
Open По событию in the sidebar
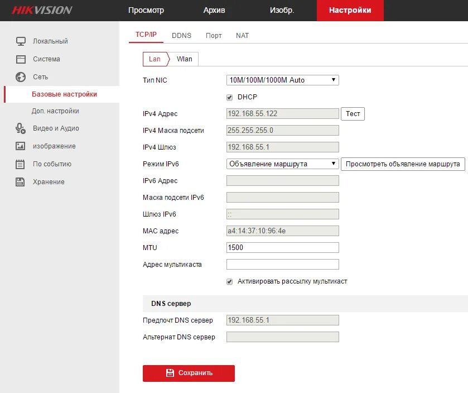[x=52, y=164]
